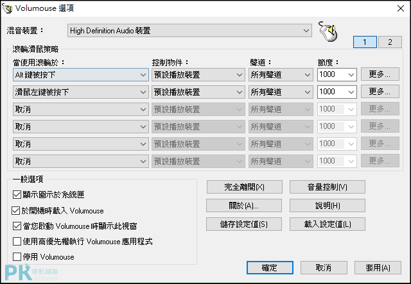
Task: Switch to rules page 2 tab
Action: [x=390, y=42]
